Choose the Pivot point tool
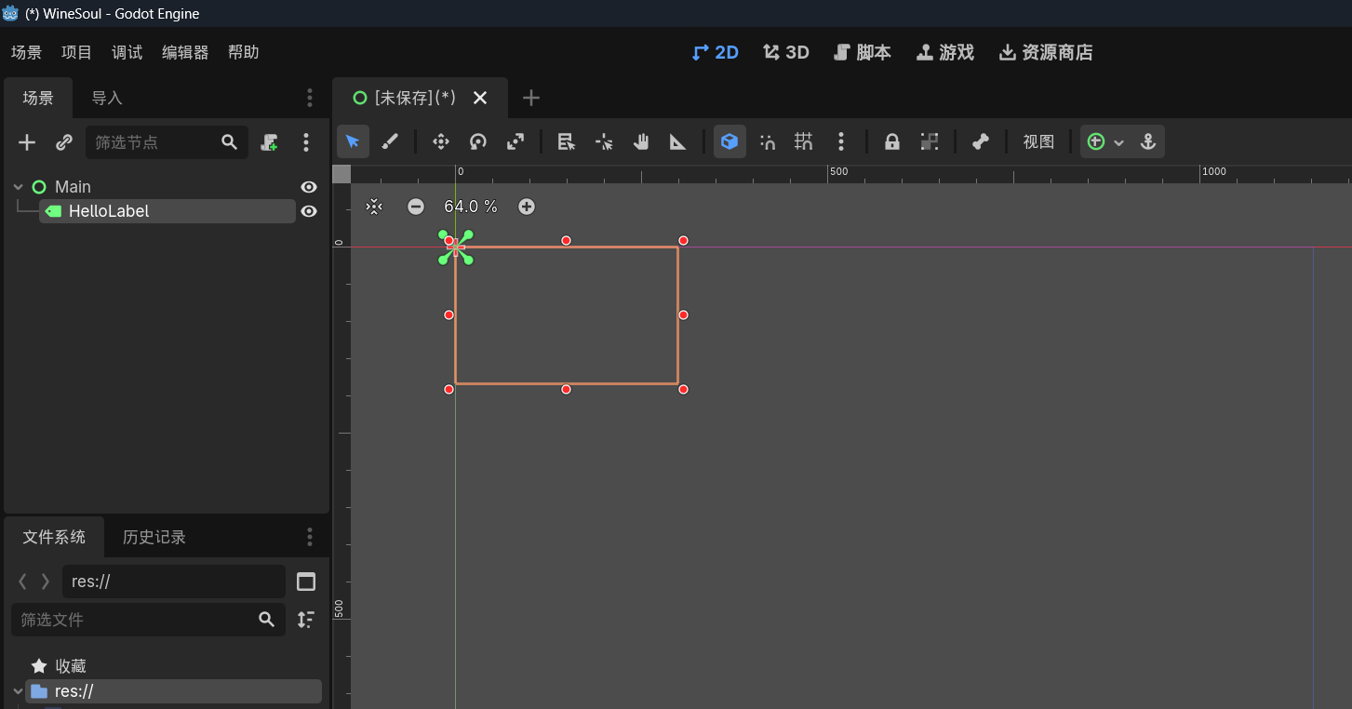 pos(604,141)
